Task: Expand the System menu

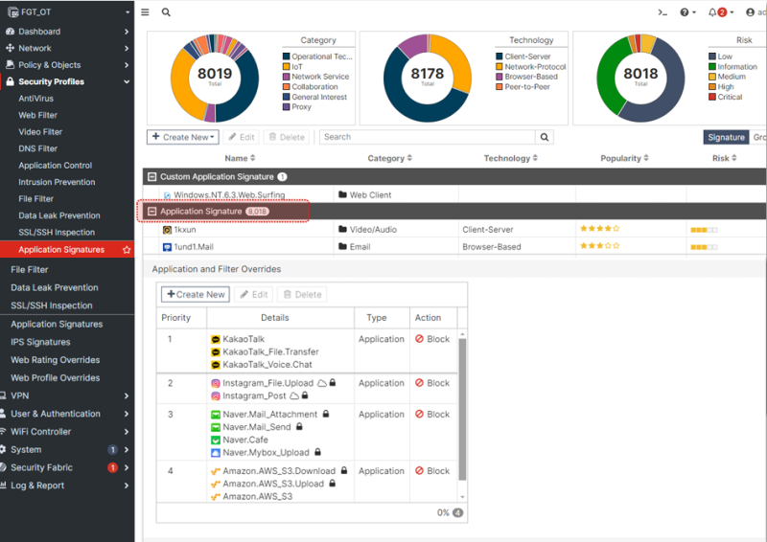Action: point(127,450)
